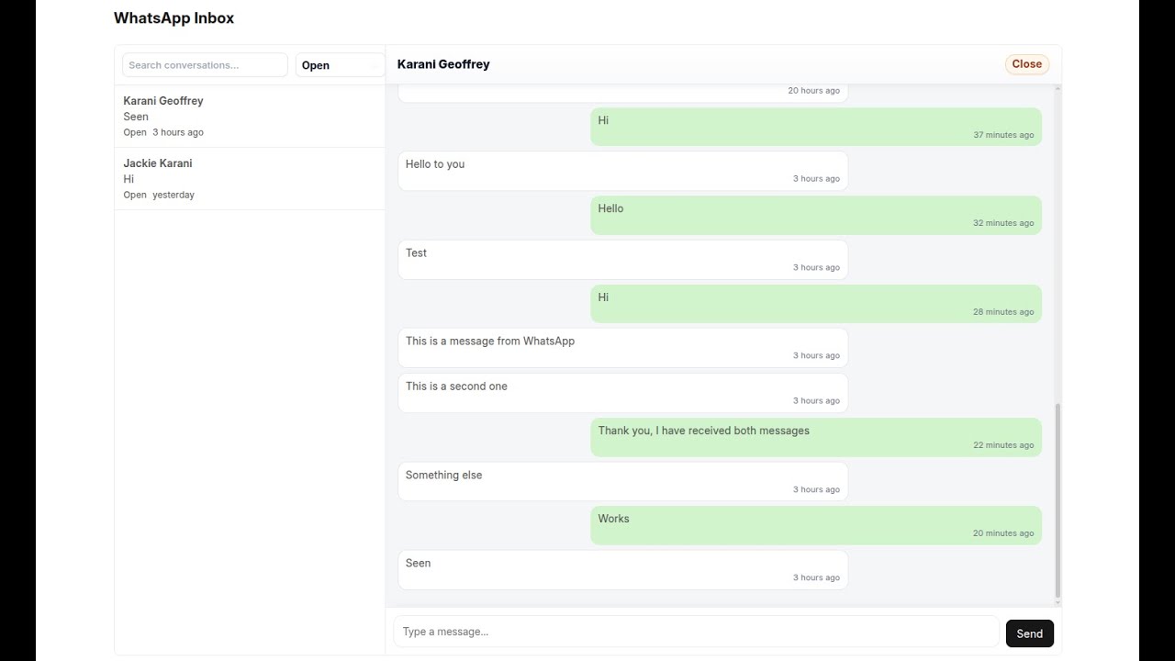Click the 'Hi' message sent 37 minutes ago

815,127
